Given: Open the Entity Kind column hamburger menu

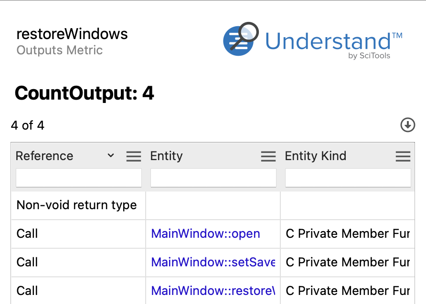Looking at the screenshot, I should pyautogui.click(x=403, y=156).
